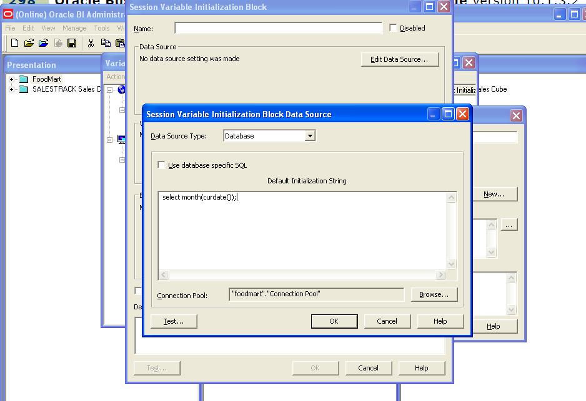Click Test in Data Source dialog

174,321
